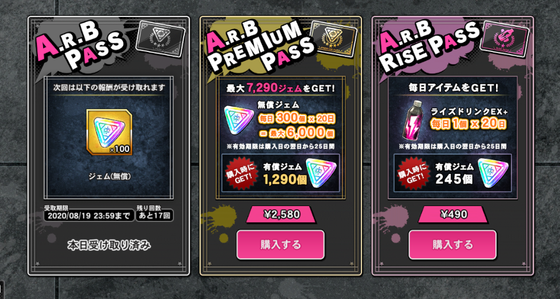Click the 2020/08/19 23:59まで deadline field

pos(89,215)
